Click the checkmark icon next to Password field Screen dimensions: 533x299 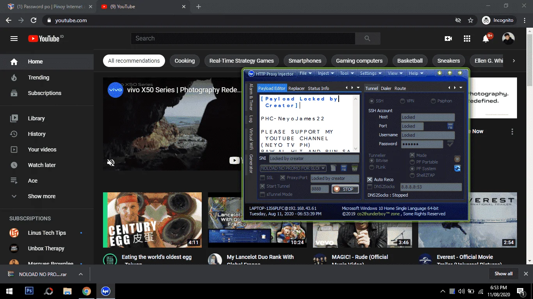pyautogui.click(x=450, y=144)
